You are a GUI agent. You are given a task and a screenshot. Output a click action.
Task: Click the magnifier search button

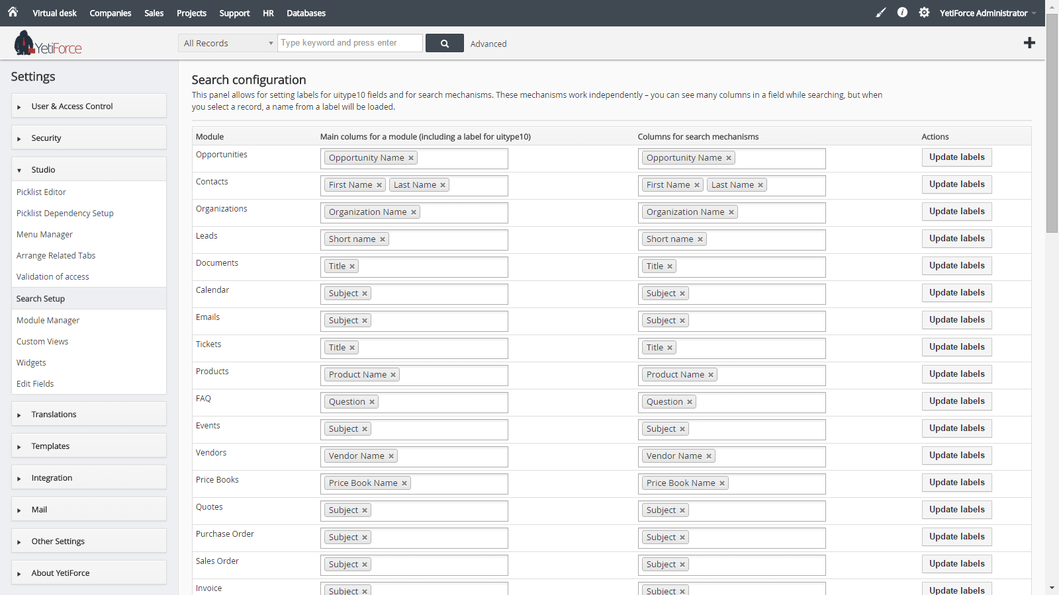(x=445, y=44)
